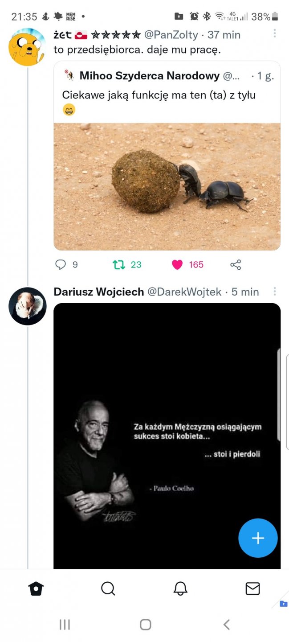This screenshot has height=642, width=289.
Task: Open the @DarekWojtek handle link
Action: click(184, 292)
